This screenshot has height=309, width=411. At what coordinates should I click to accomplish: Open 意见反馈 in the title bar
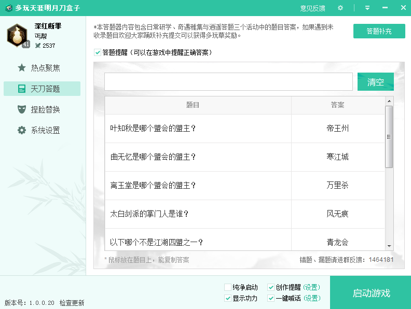click(312, 8)
